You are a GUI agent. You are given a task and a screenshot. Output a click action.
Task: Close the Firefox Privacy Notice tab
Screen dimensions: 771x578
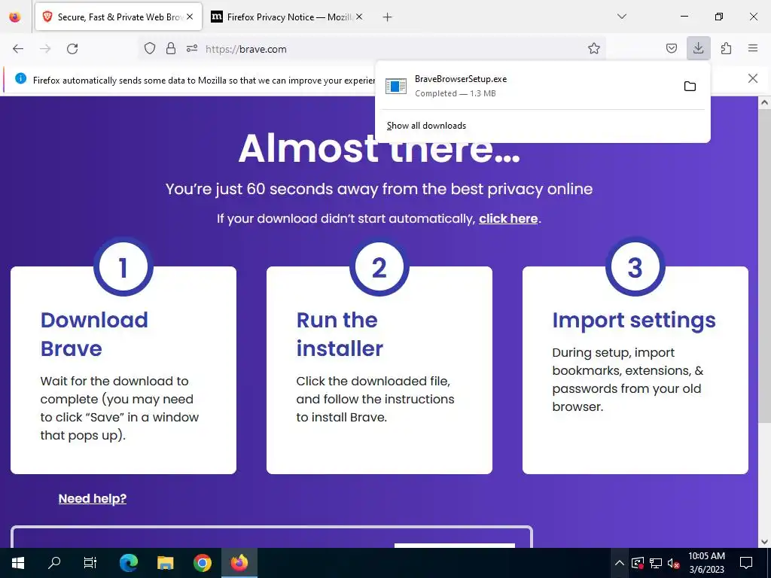click(359, 17)
